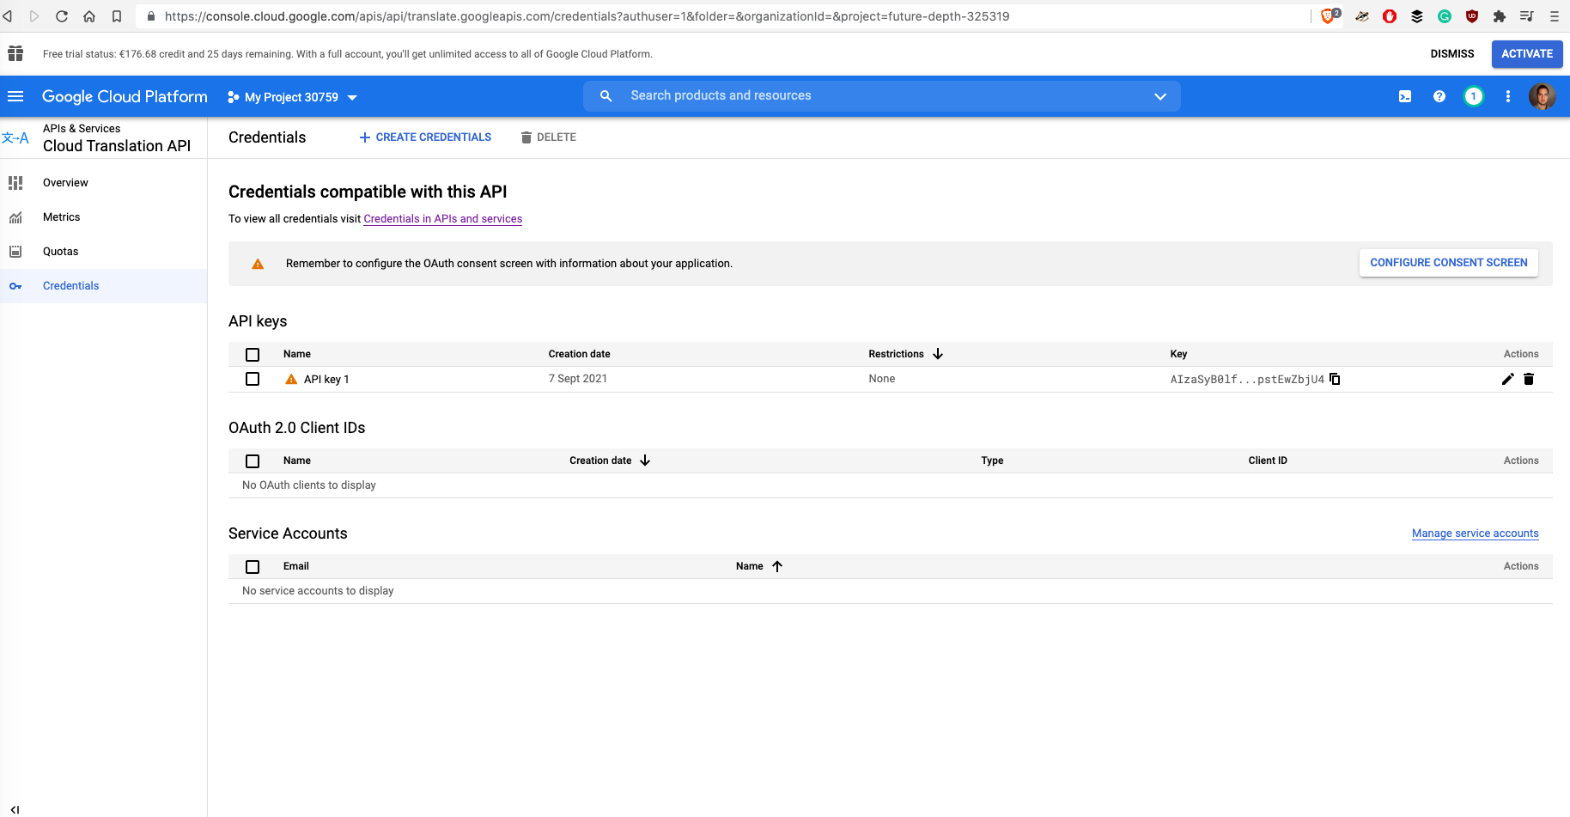This screenshot has width=1570, height=817.
Task: Open the hamburger navigation menu
Action: [15, 96]
